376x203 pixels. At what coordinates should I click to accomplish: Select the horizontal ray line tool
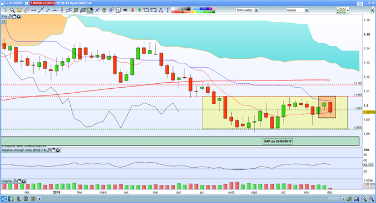point(55,10)
